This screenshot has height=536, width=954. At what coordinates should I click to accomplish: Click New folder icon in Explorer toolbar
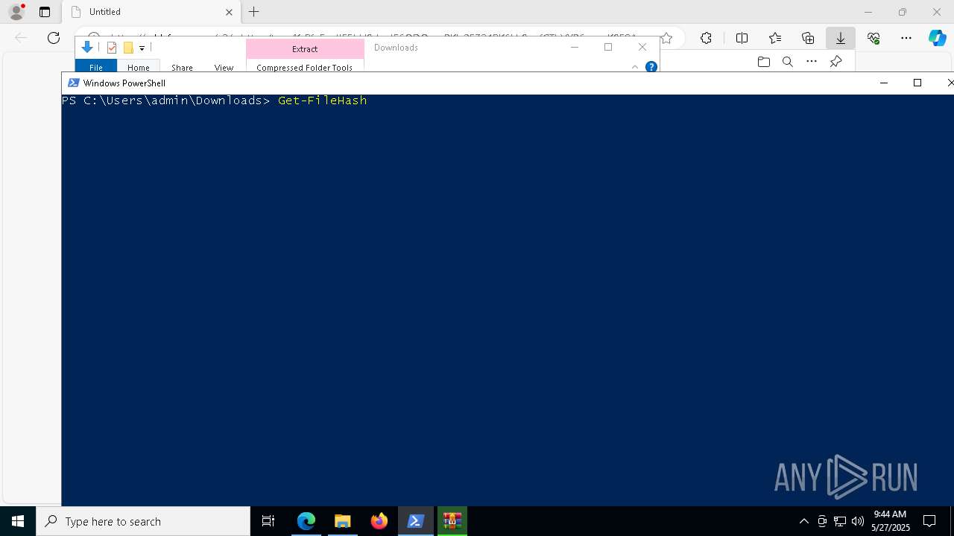[x=128, y=48]
